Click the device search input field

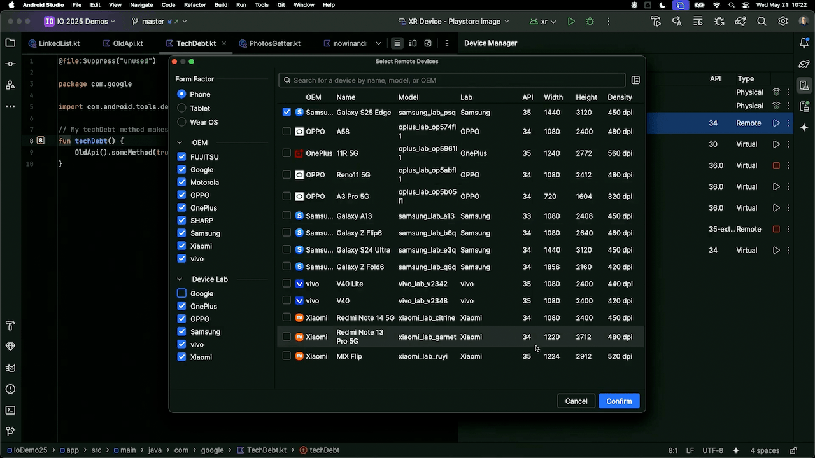click(x=452, y=80)
